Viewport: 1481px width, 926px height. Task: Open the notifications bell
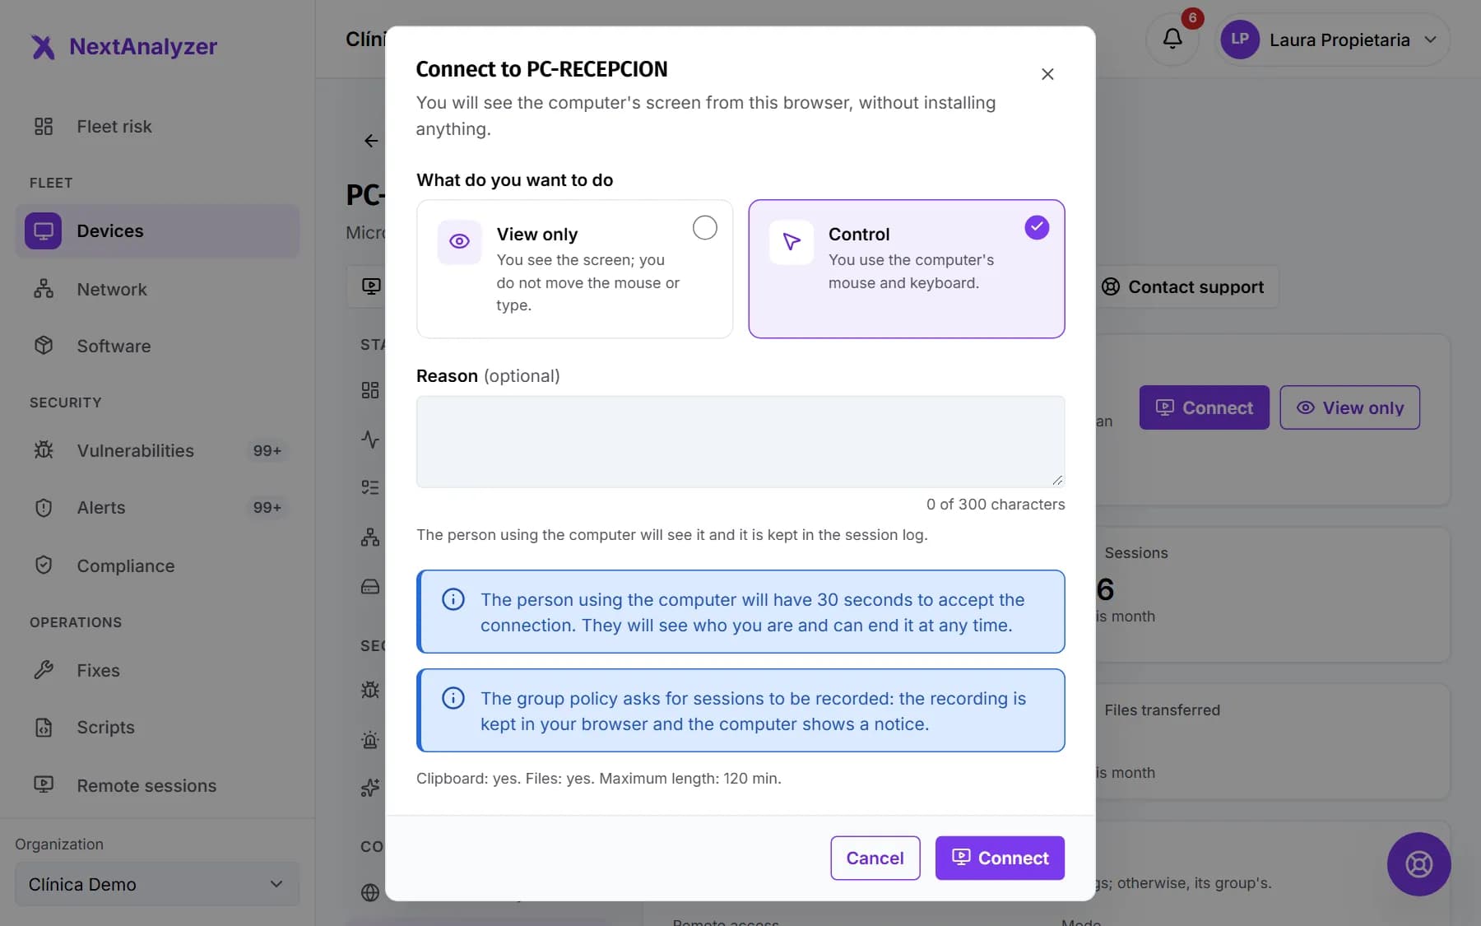pyautogui.click(x=1172, y=39)
